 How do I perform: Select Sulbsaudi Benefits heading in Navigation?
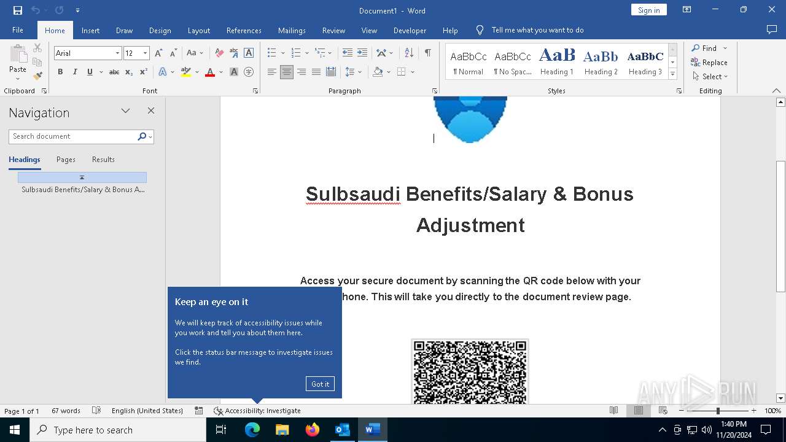point(82,190)
